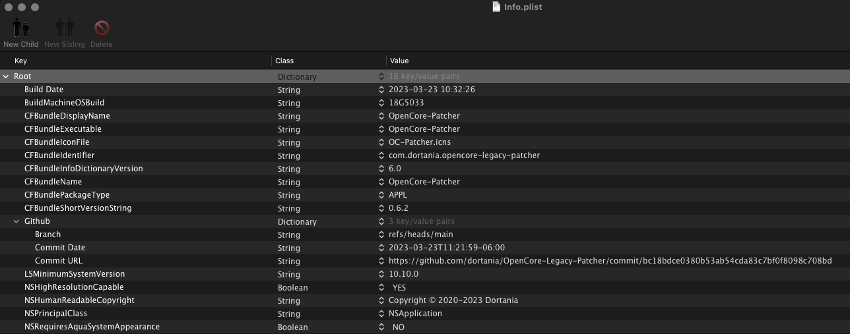Click the 16 key/value pairs text
The height and width of the screenshot is (334, 850).
click(x=424, y=76)
